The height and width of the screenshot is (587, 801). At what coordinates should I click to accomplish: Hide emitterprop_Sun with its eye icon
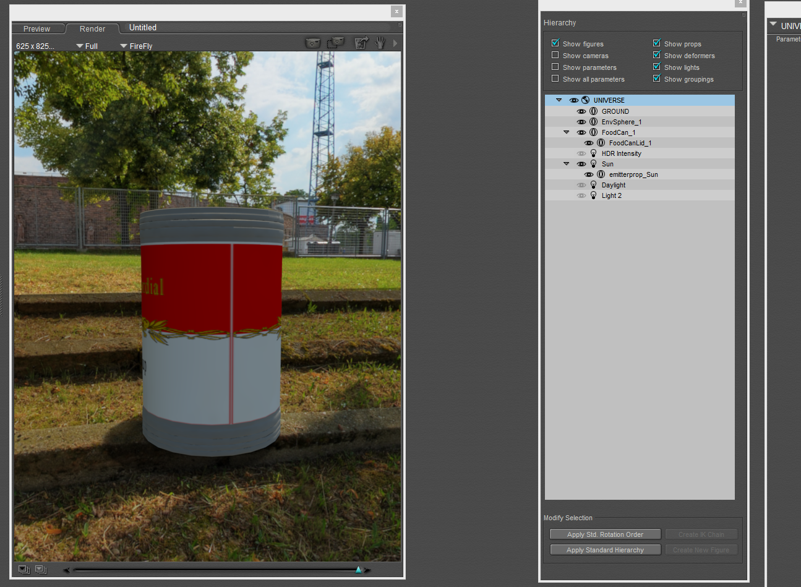[x=589, y=174]
